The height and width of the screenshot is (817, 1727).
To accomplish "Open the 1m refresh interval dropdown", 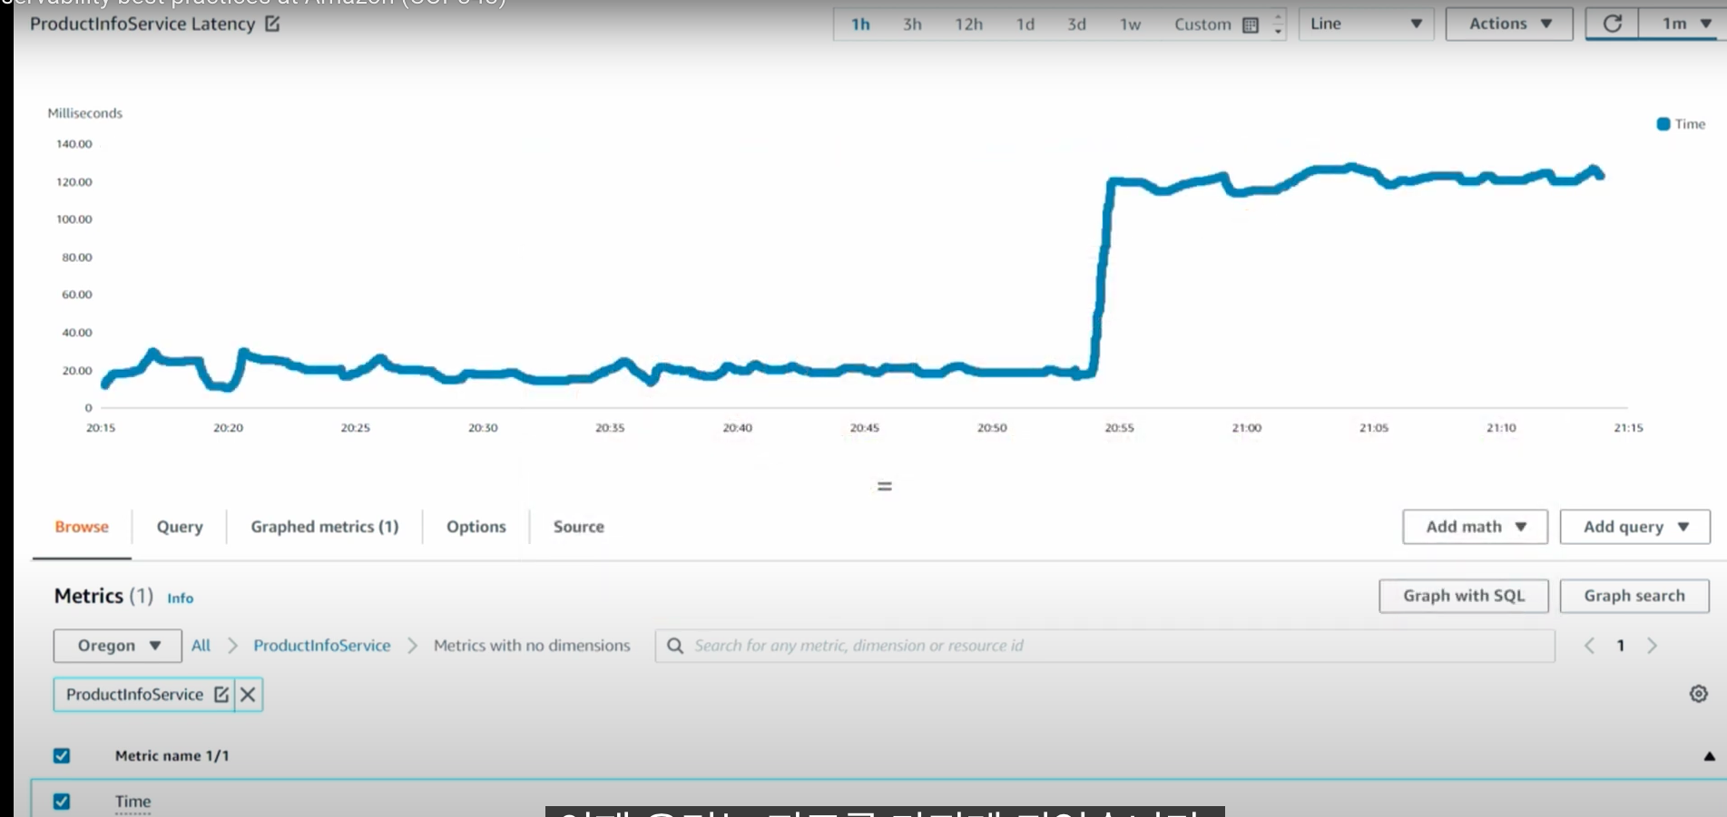I will 1685,24.
